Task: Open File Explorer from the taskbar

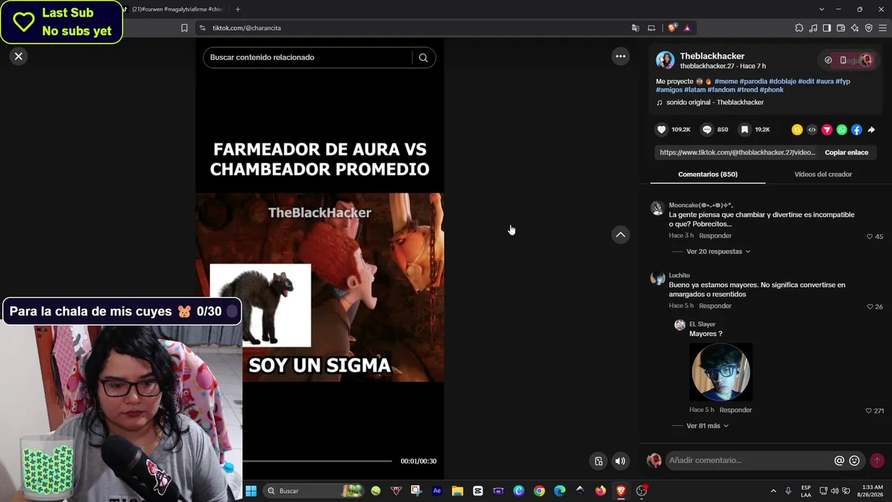Action: tap(457, 491)
